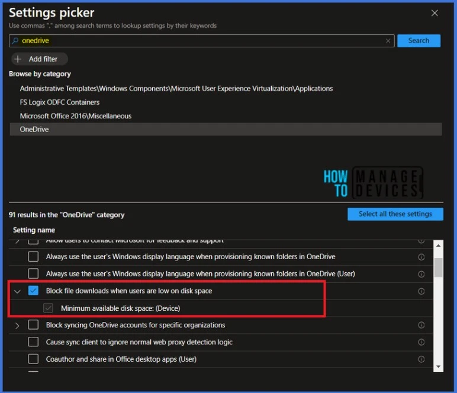Toggle Minimum available disk space (Device) checkbox
This screenshot has width=457, height=393.
48,308
